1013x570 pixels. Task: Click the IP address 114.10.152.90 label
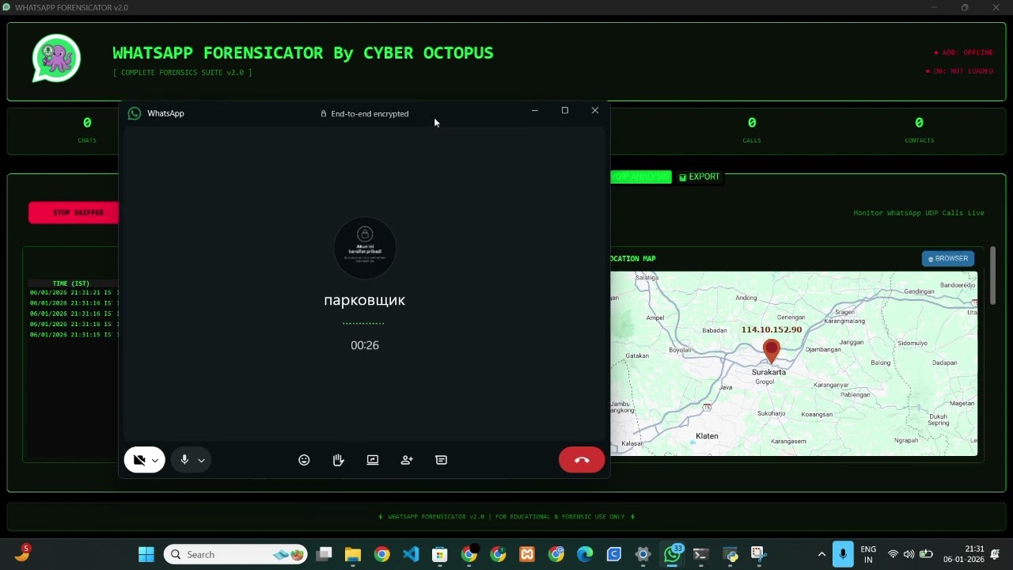click(x=772, y=329)
